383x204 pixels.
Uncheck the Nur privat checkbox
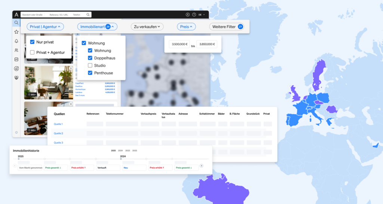pyautogui.click(x=32, y=42)
